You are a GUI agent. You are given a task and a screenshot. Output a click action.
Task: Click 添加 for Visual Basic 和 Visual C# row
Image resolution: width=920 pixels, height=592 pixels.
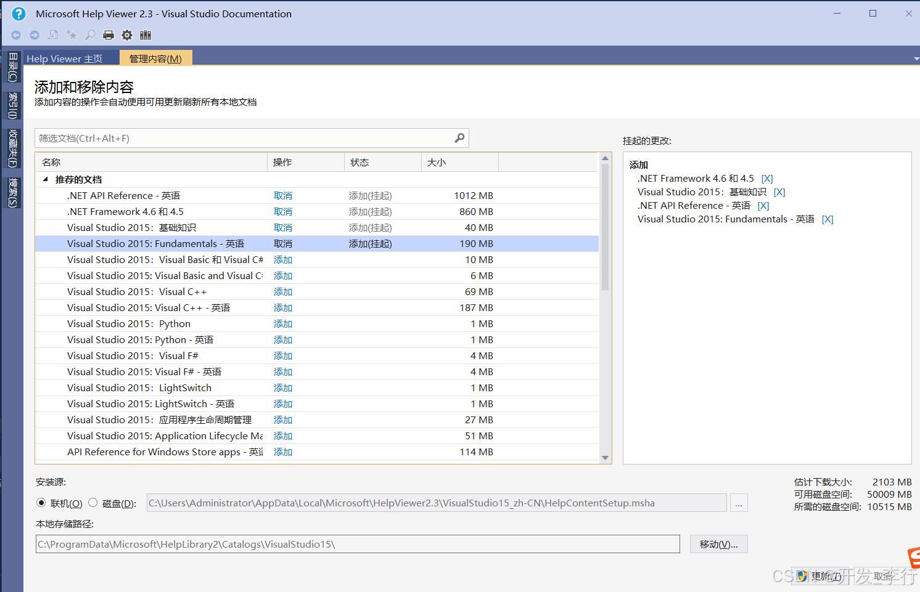coord(283,259)
